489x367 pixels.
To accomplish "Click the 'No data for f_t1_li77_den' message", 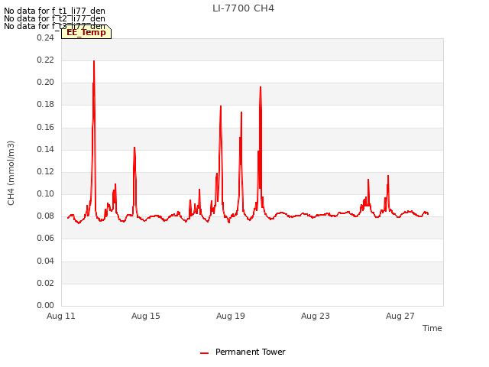I will pyautogui.click(x=54, y=11).
